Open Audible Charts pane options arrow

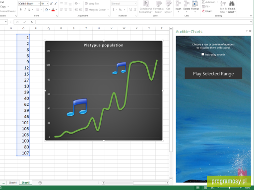tap(247, 31)
